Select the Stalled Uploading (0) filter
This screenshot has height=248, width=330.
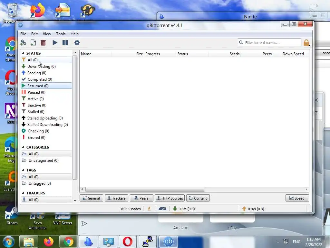point(46,118)
